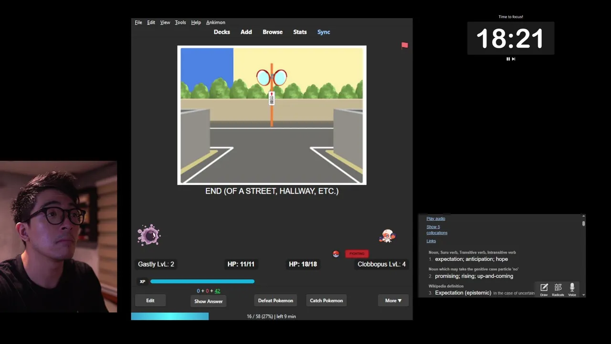The width and height of the screenshot is (611, 344).
Task: Click Show Answer button
Action: [209, 301]
